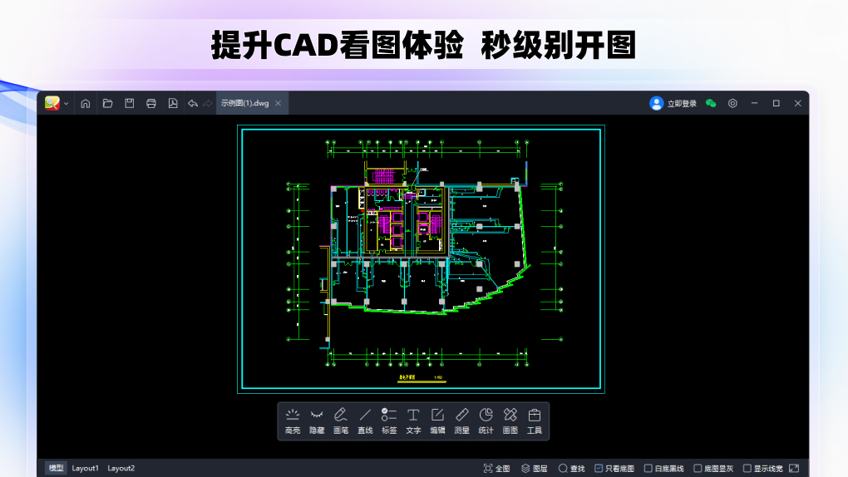
Task: Open the 工具 (Tools) toolbox icon
Action: click(x=535, y=420)
